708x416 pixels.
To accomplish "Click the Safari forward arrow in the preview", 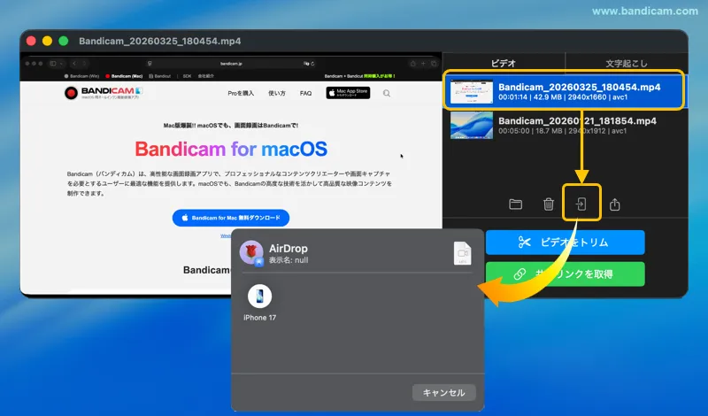I will click(84, 64).
